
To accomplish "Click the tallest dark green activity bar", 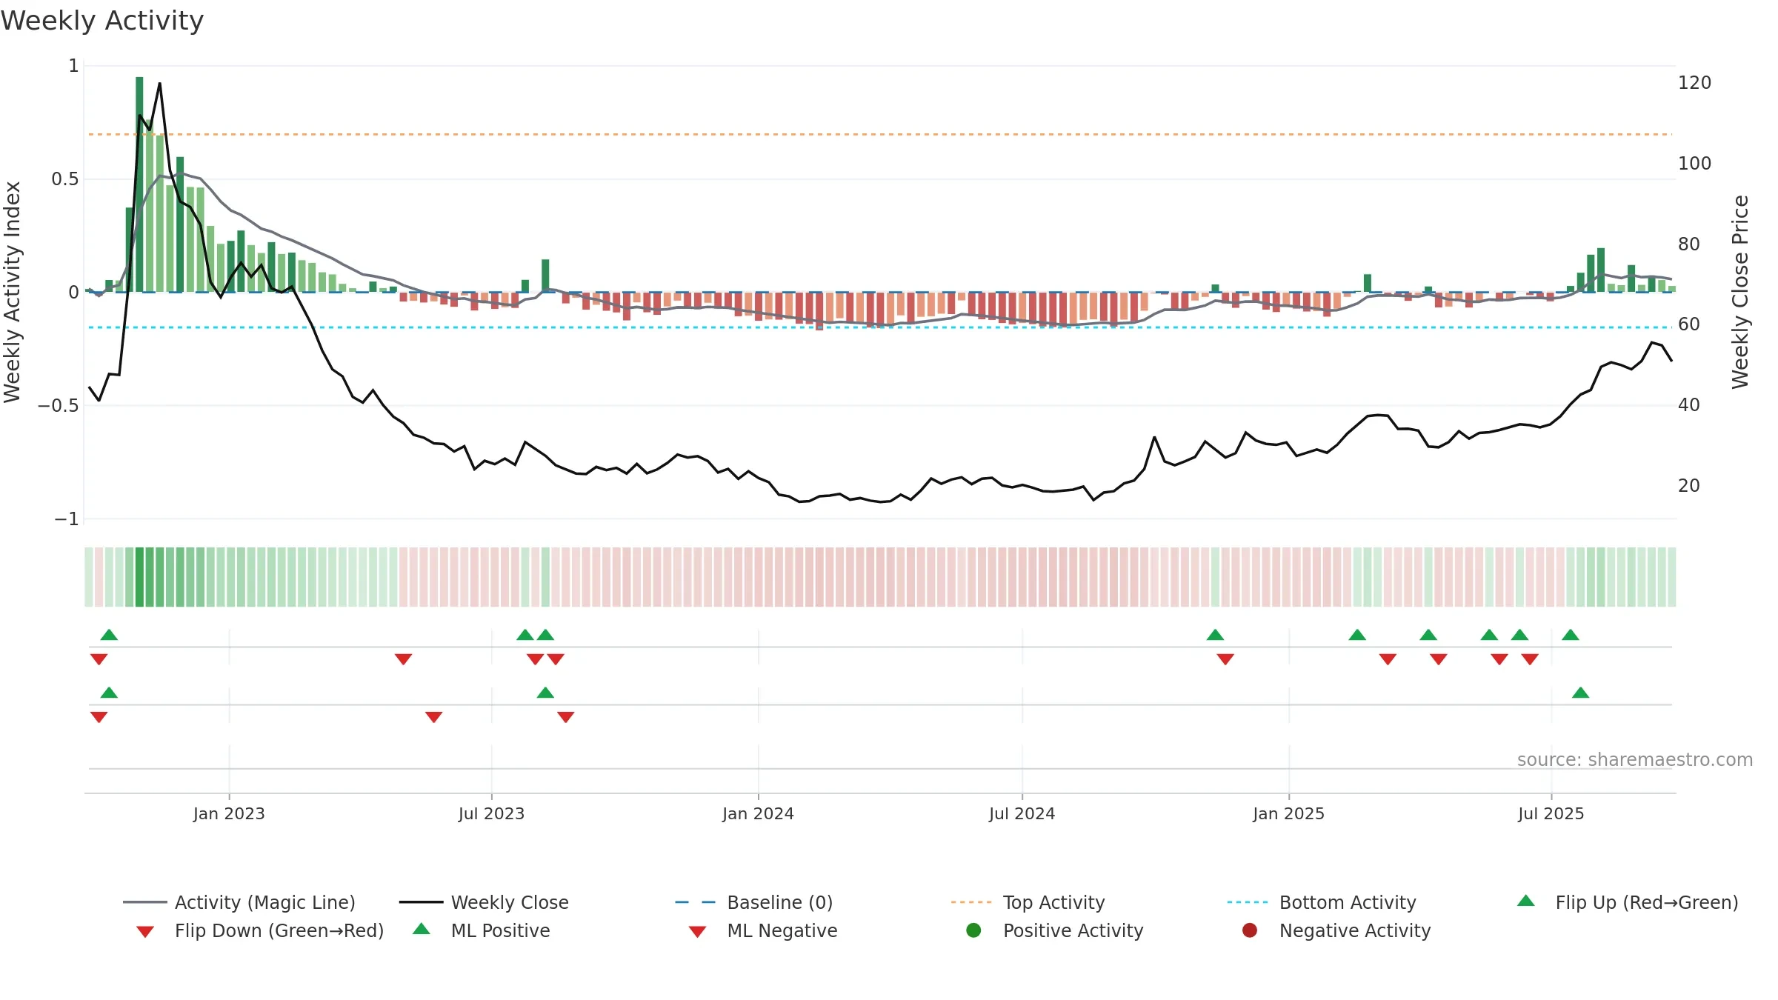I will (x=139, y=184).
